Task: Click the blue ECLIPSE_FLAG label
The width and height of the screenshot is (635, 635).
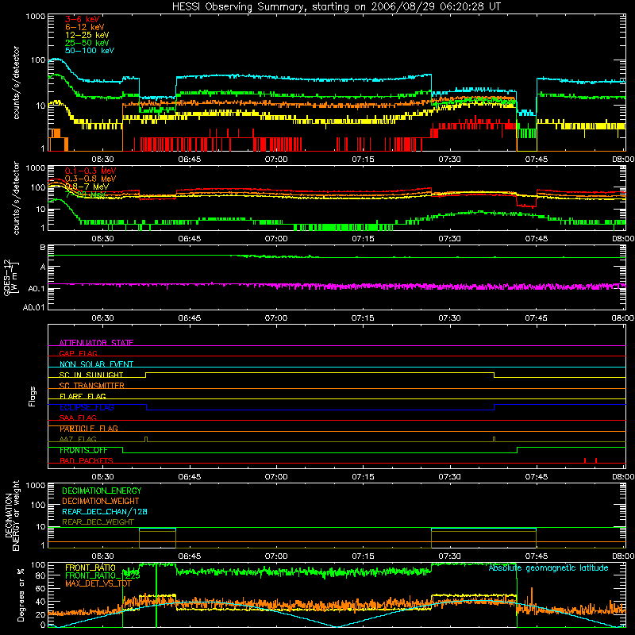Action: [87, 407]
